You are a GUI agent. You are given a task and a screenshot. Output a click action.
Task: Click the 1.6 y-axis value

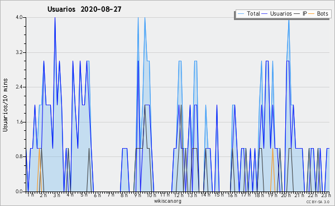point(19,122)
